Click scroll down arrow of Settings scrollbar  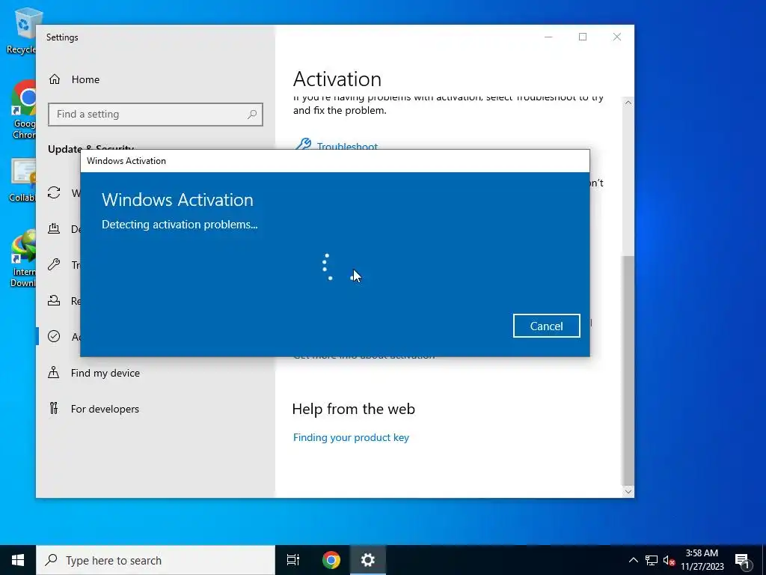point(628,492)
